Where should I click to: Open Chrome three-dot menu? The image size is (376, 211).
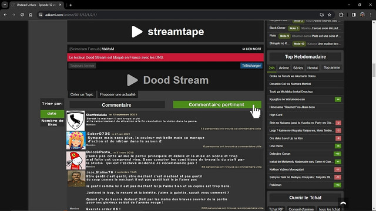[371, 15]
